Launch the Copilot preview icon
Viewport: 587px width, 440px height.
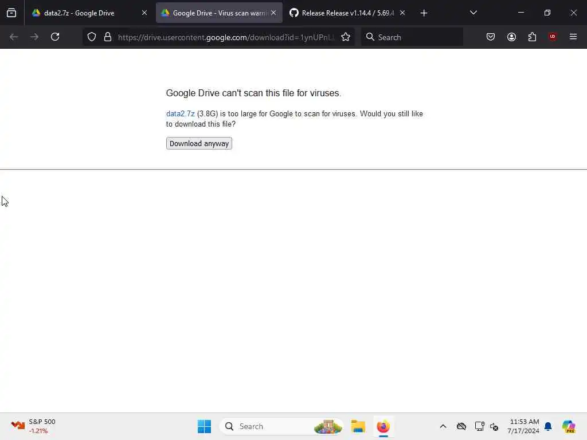(569, 426)
